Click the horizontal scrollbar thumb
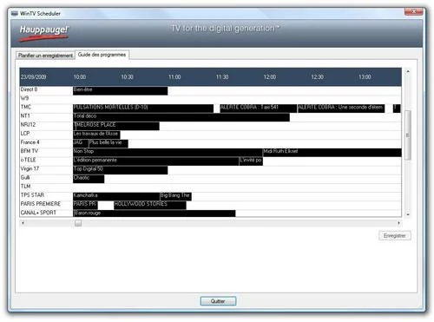Image resolution: width=434 pixels, height=322 pixels. click(78, 223)
